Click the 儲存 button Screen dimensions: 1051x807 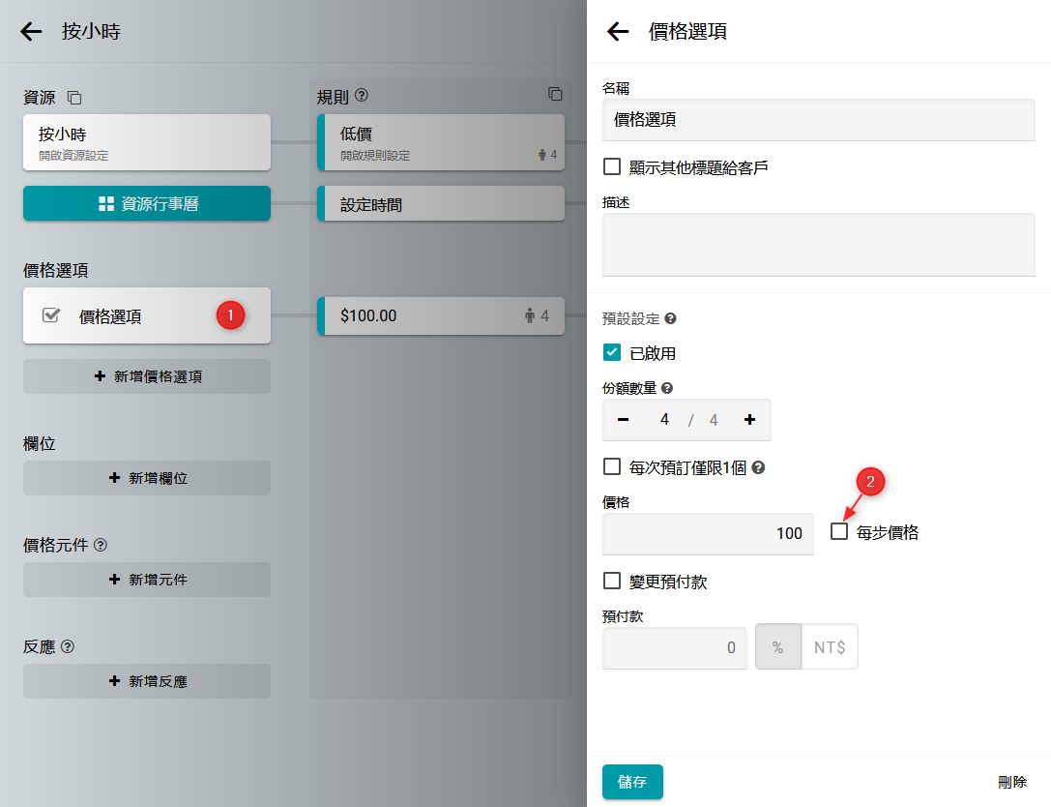click(x=632, y=782)
